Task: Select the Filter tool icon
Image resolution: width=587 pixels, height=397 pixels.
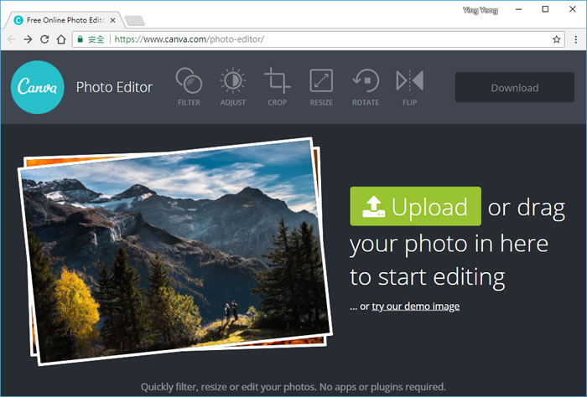Action: point(189,85)
